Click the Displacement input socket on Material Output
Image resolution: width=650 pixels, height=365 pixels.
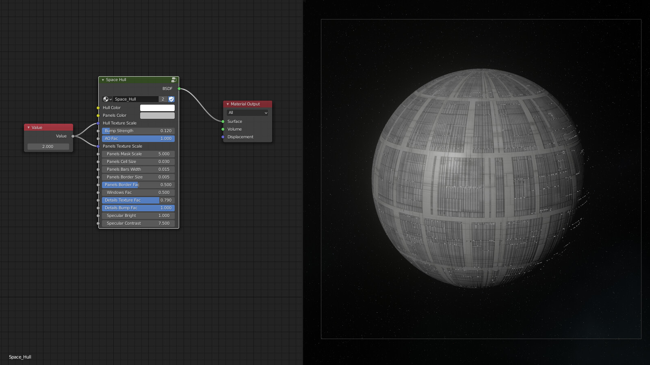coord(223,137)
